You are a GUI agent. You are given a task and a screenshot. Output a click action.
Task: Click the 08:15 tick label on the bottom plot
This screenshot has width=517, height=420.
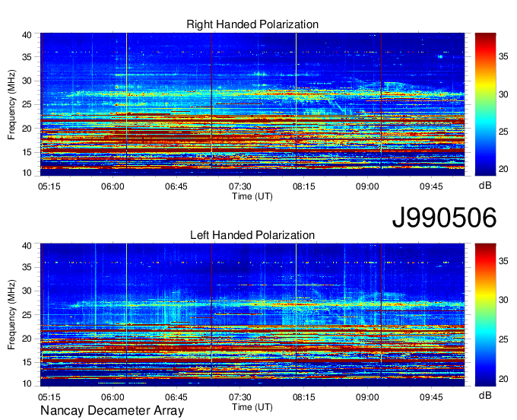pyautogui.click(x=303, y=397)
